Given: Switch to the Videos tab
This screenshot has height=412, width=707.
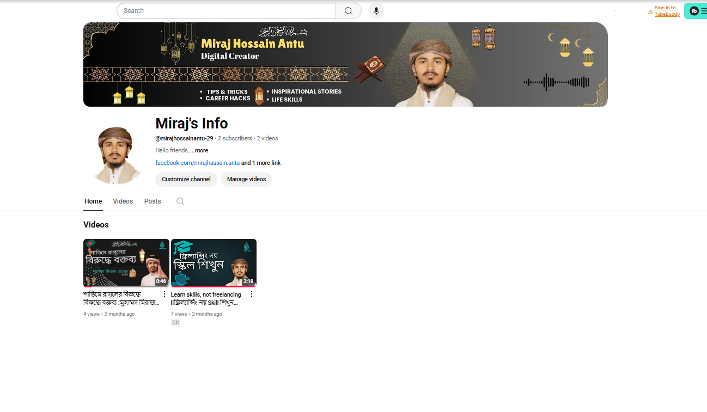Looking at the screenshot, I should [x=123, y=201].
